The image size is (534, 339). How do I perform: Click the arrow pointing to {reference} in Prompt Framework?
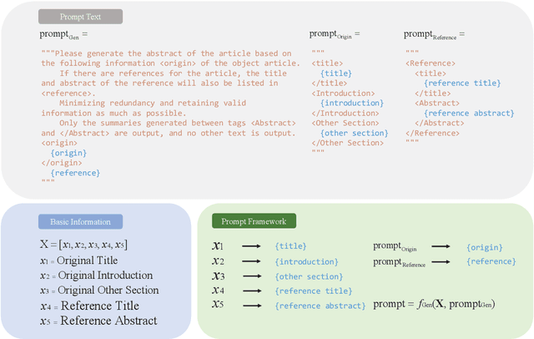pos(442,262)
